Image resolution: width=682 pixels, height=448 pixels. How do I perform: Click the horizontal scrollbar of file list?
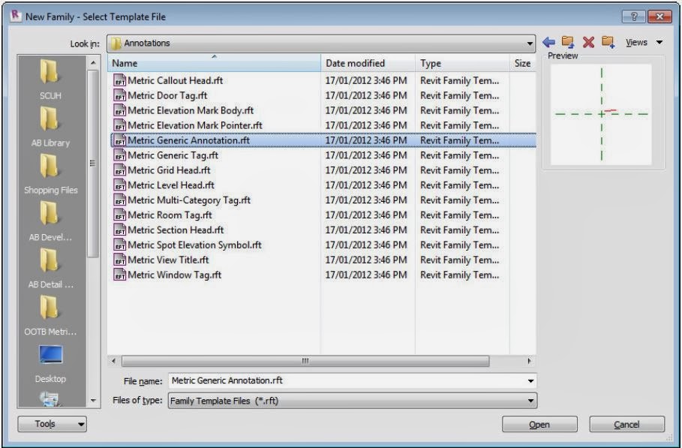pyautogui.click(x=305, y=361)
